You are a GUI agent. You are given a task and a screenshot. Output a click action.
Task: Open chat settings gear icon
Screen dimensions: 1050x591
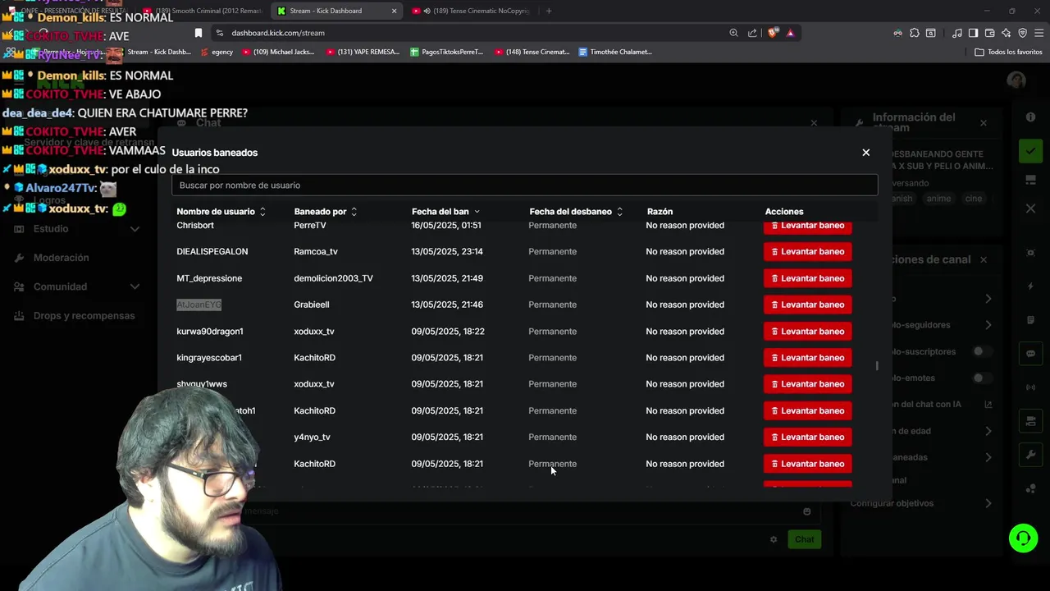pos(773,539)
